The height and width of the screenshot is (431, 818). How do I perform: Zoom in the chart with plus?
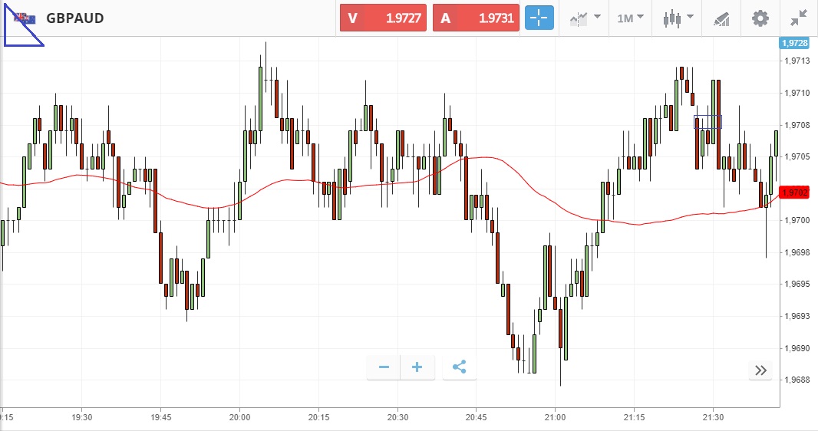(417, 367)
